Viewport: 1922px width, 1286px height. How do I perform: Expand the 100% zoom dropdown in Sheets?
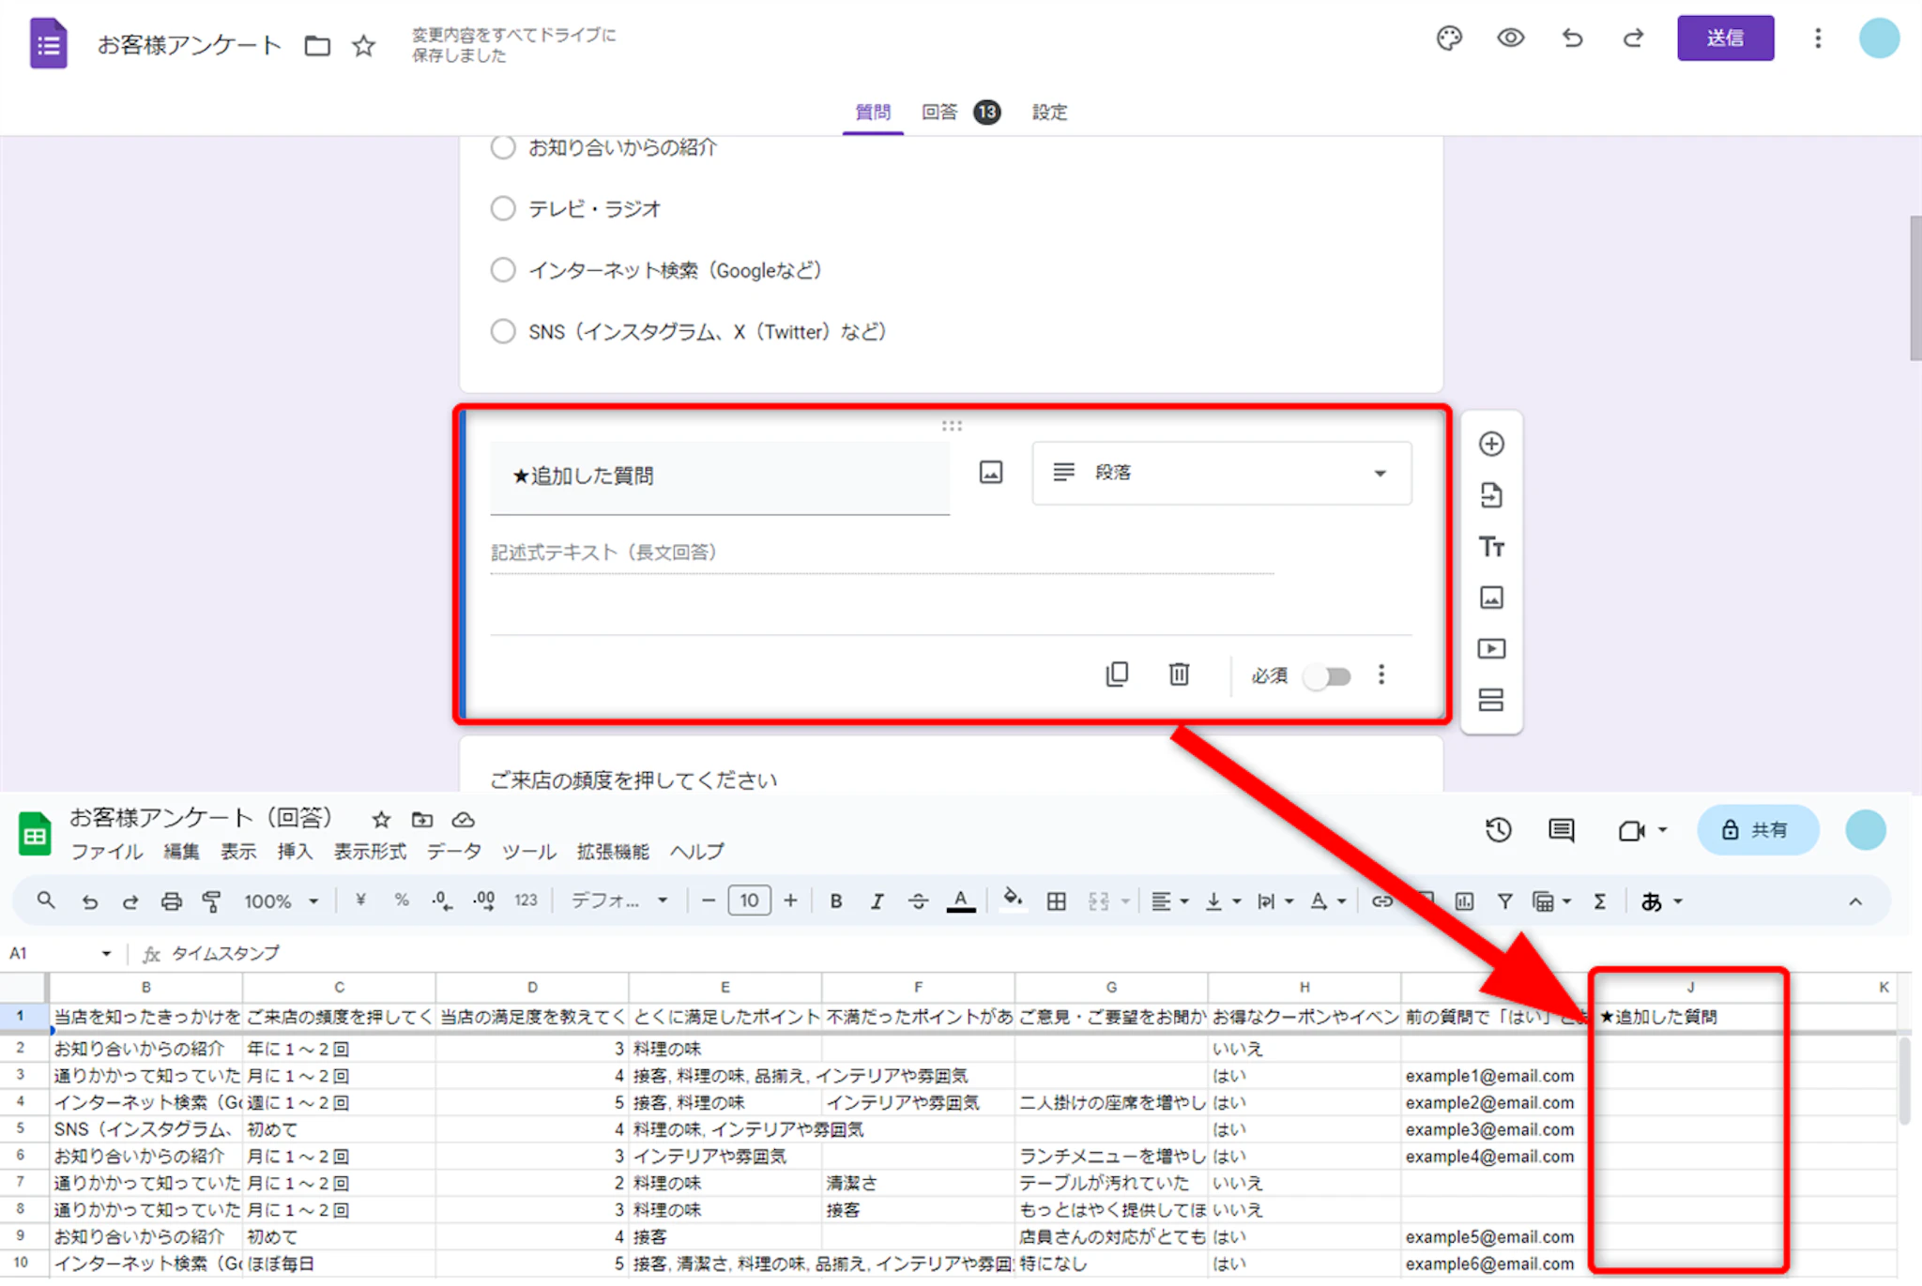coord(281,901)
